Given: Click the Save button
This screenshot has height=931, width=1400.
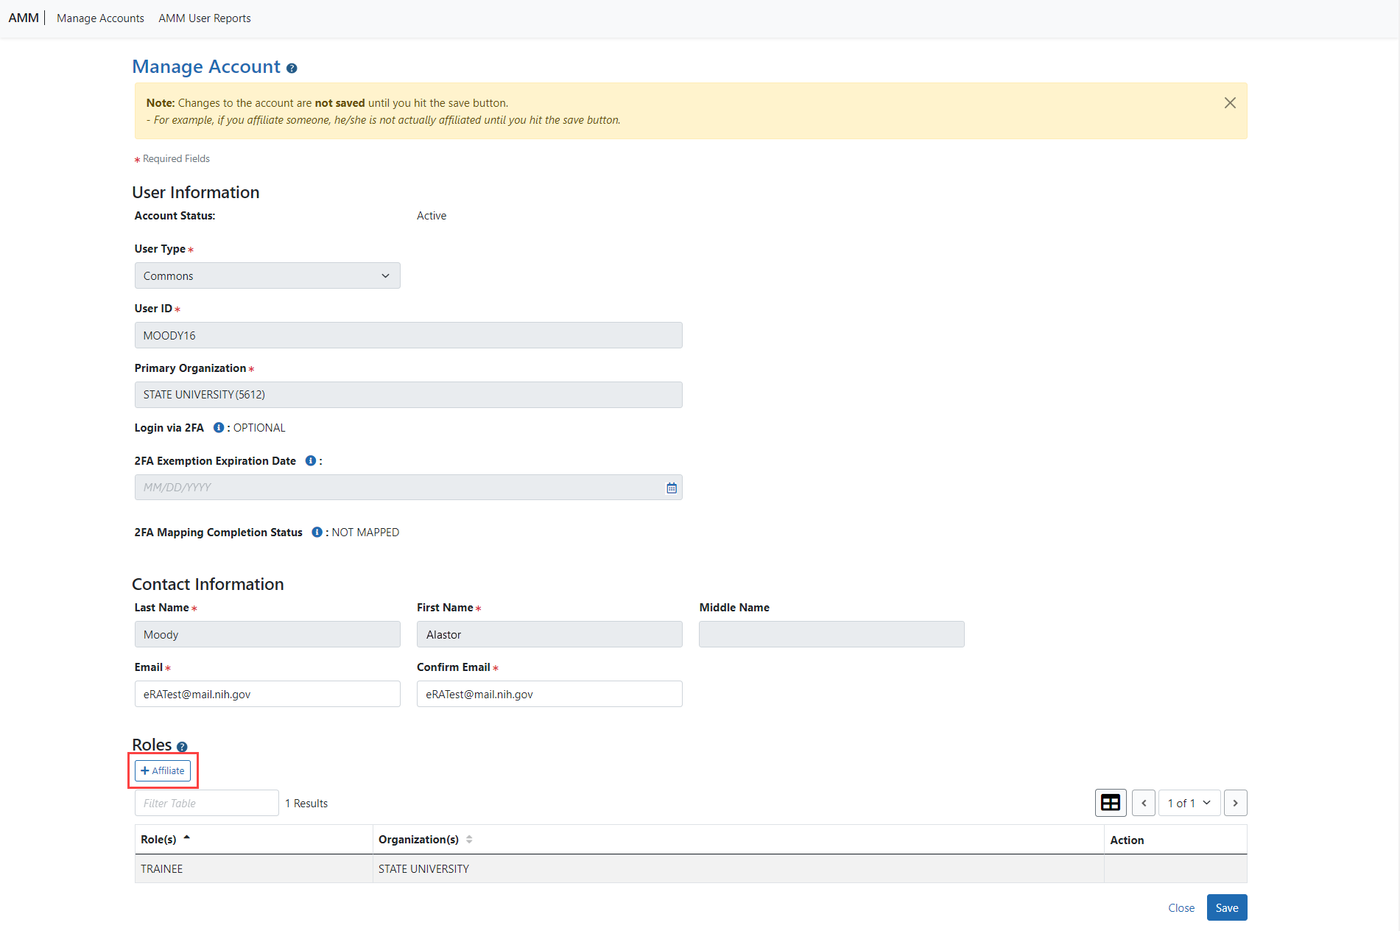Looking at the screenshot, I should pyautogui.click(x=1227, y=907).
